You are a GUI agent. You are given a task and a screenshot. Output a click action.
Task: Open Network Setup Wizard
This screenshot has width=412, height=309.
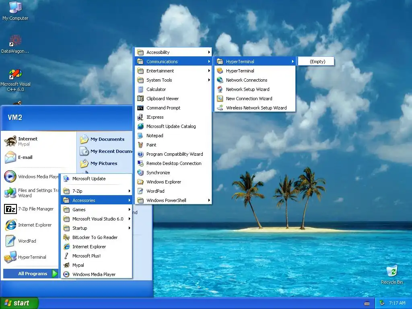[x=255, y=89]
